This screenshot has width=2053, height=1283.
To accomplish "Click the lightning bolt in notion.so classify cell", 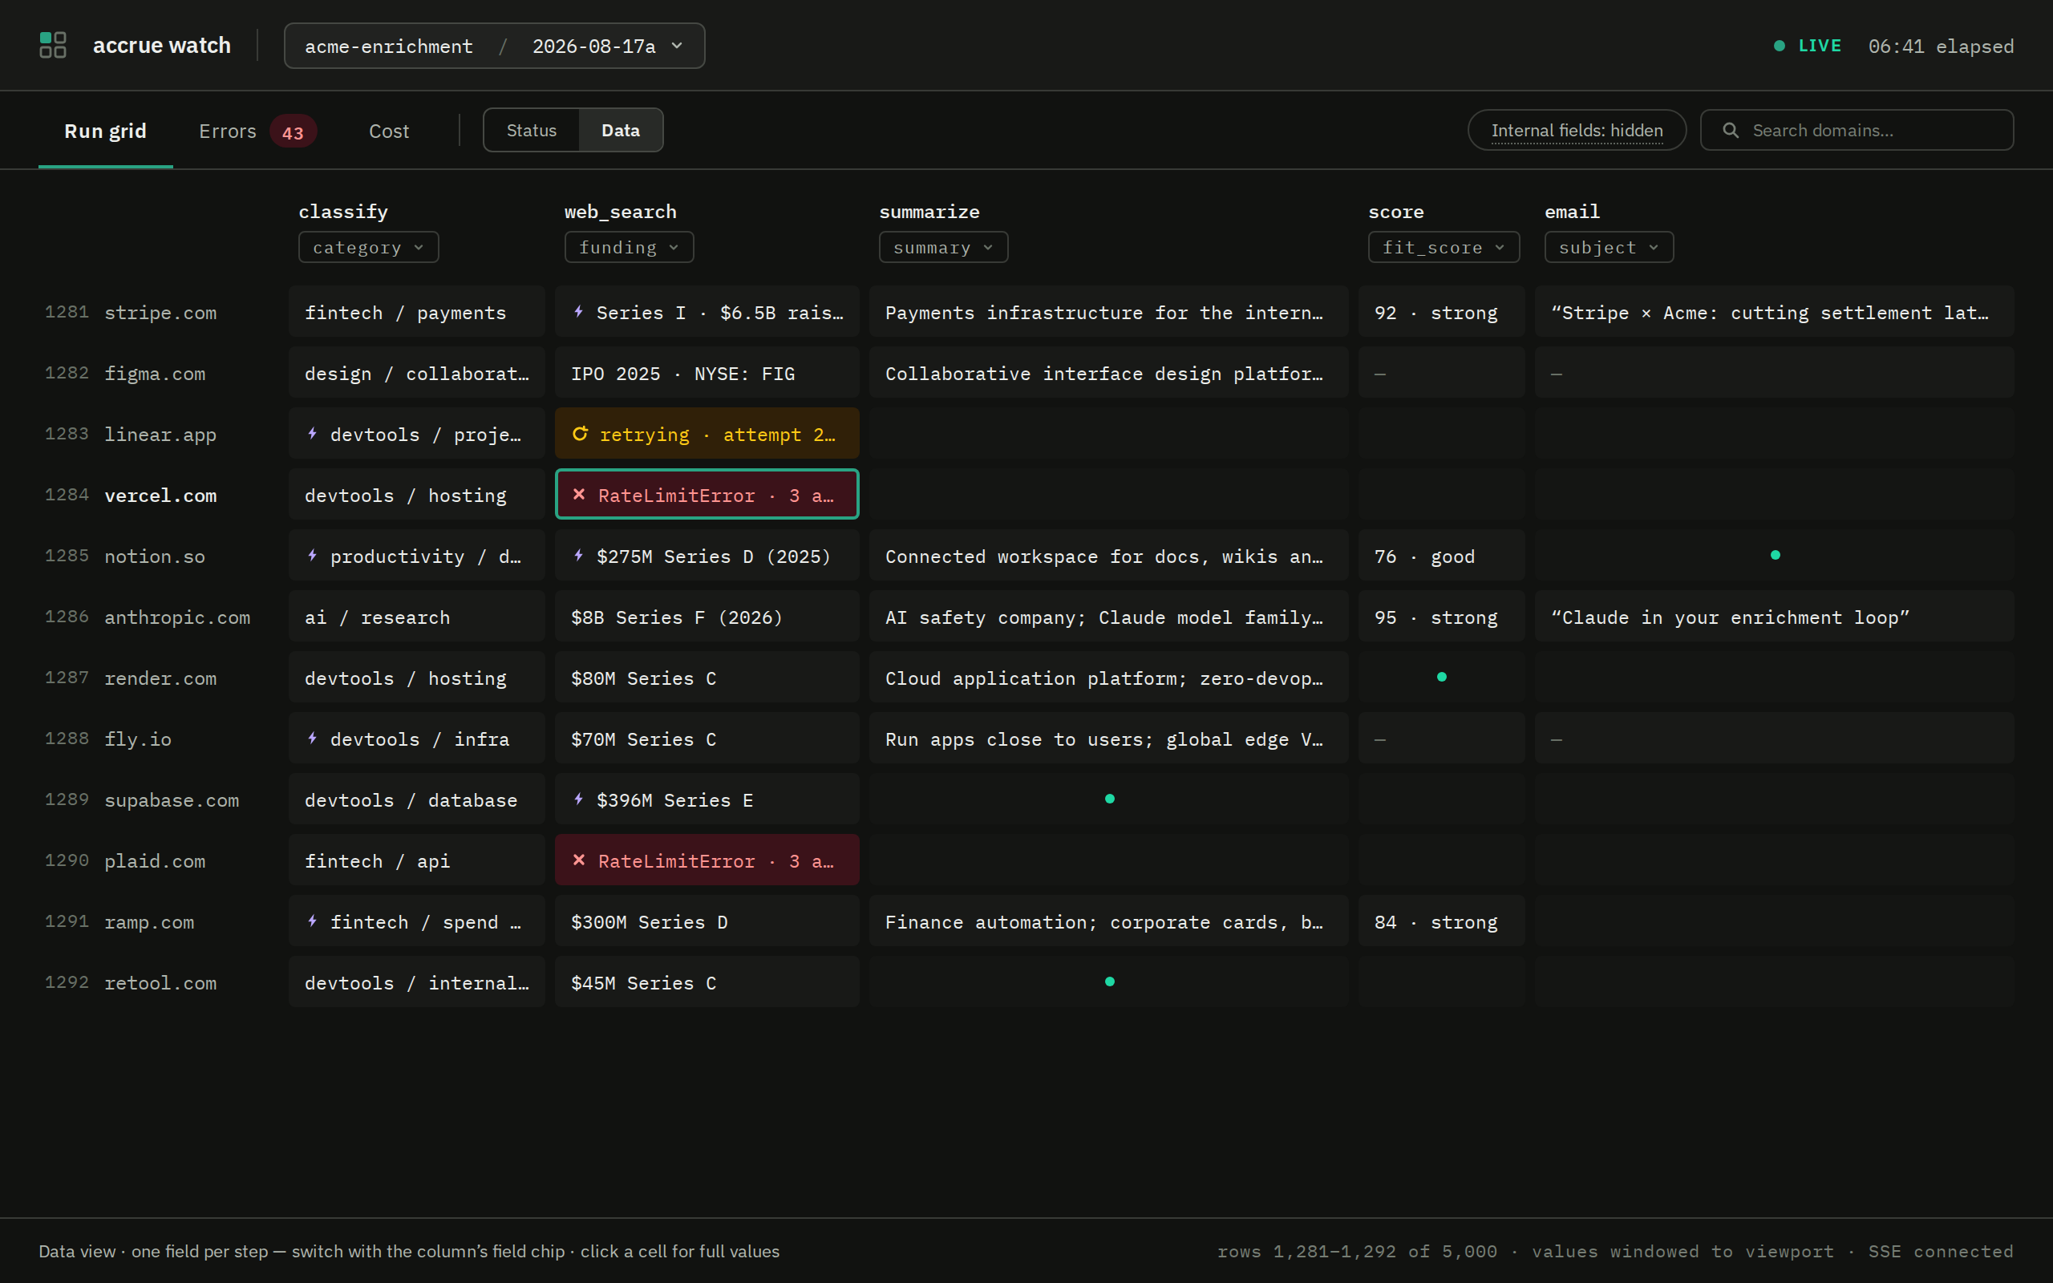I will (312, 555).
